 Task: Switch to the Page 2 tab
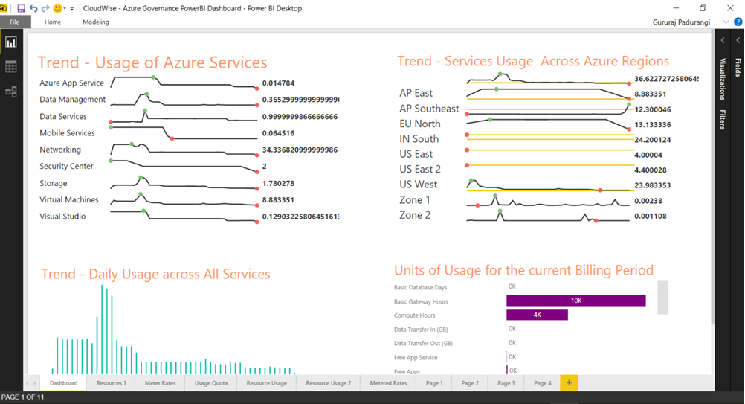(470, 383)
